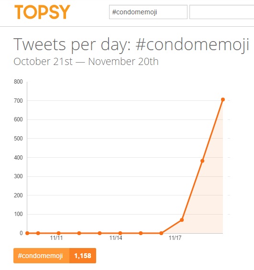254x270 pixels.
Task: Click the 11/11 x-axis label
Action: (x=56, y=238)
